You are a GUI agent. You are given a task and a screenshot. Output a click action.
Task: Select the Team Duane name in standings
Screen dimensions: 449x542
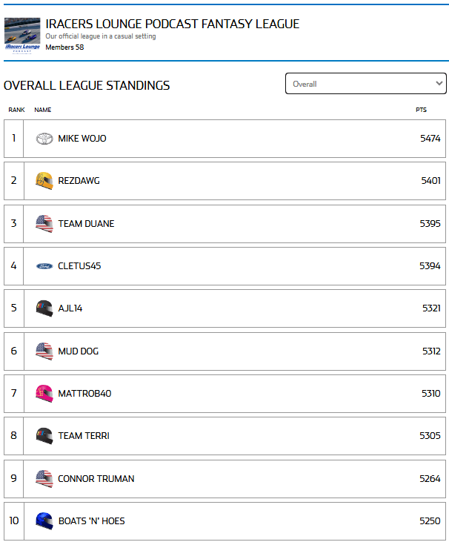click(x=86, y=224)
